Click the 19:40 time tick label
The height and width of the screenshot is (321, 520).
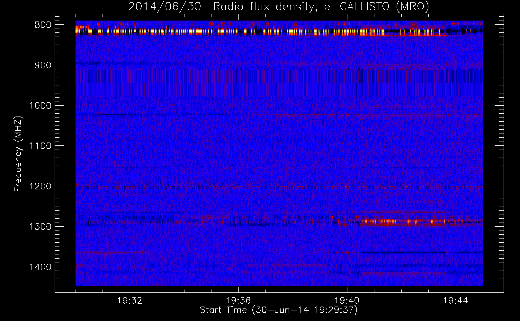coord(347,301)
